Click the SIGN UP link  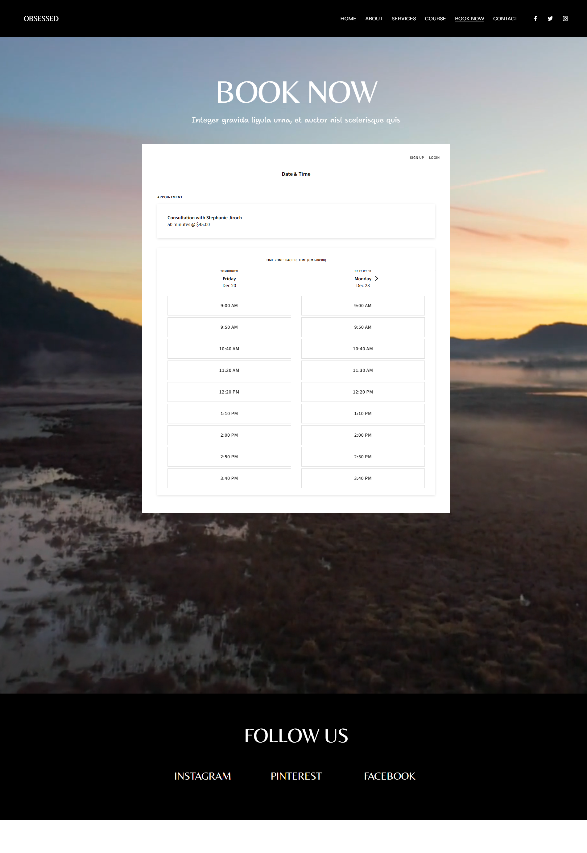click(417, 158)
